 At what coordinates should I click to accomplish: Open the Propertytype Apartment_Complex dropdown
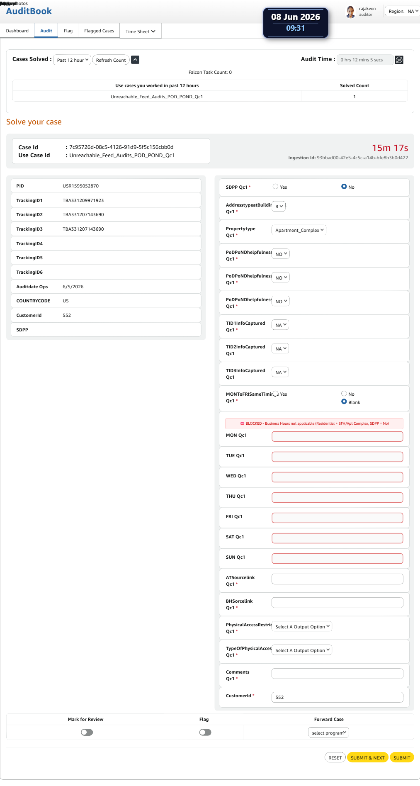299,230
